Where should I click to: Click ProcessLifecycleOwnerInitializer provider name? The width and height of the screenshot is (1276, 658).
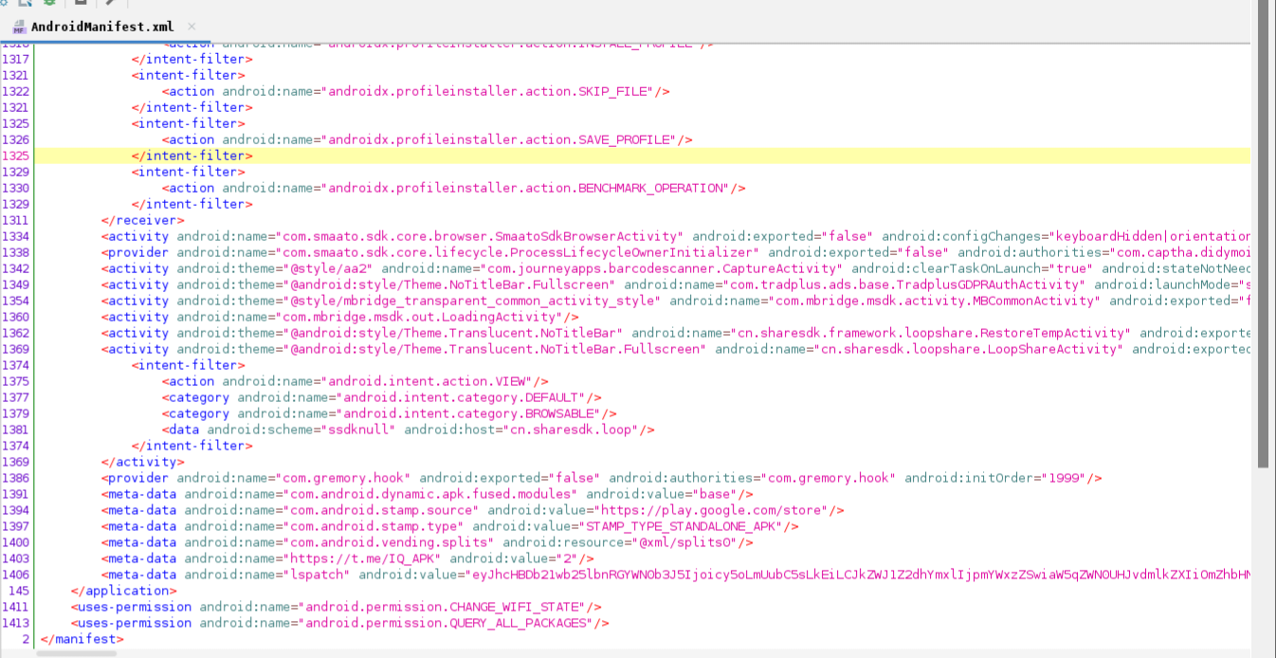[x=517, y=252]
